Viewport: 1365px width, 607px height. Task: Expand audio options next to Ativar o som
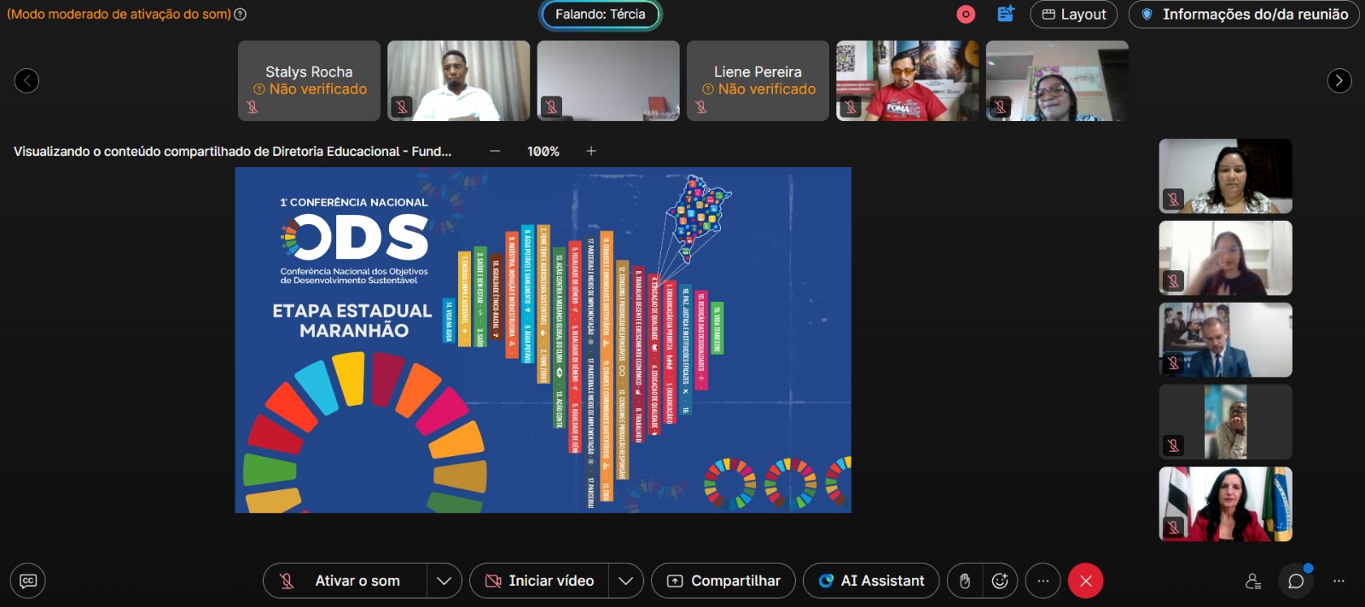pyautogui.click(x=444, y=581)
